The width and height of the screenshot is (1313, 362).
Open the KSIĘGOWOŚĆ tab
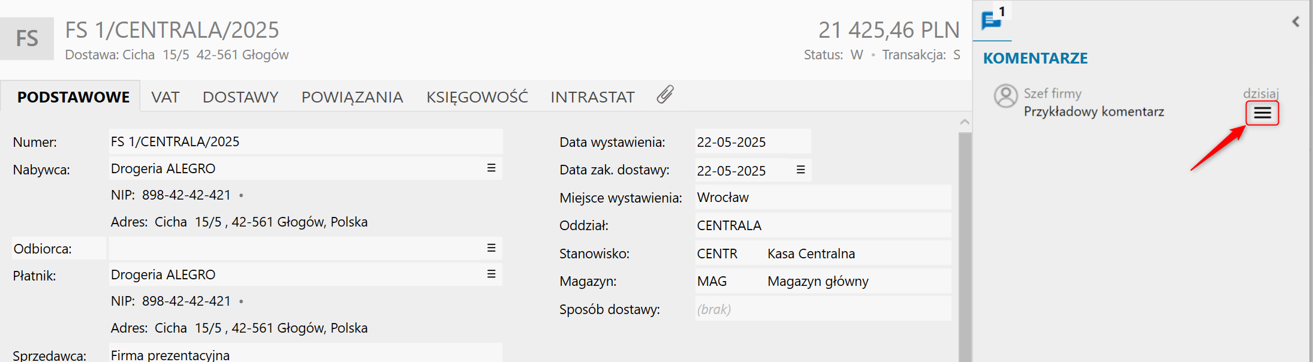pos(477,97)
